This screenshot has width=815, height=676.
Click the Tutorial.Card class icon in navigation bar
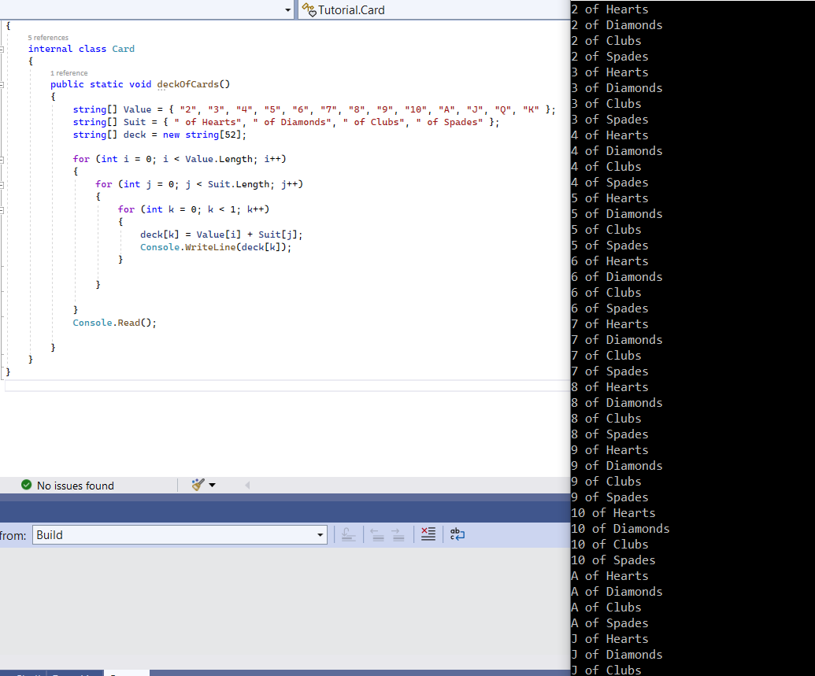click(x=310, y=10)
